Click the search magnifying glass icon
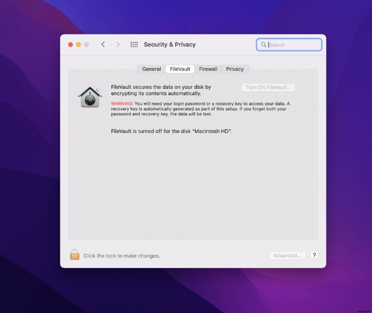The image size is (372, 313). 263,44
